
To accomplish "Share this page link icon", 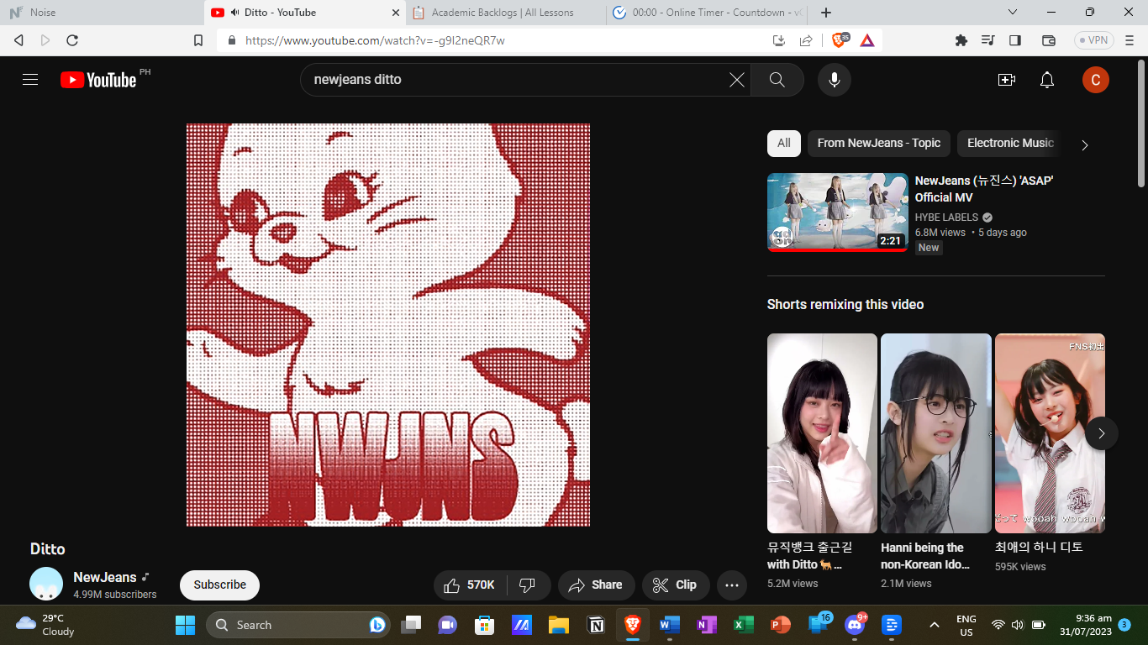I will click(x=806, y=40).
